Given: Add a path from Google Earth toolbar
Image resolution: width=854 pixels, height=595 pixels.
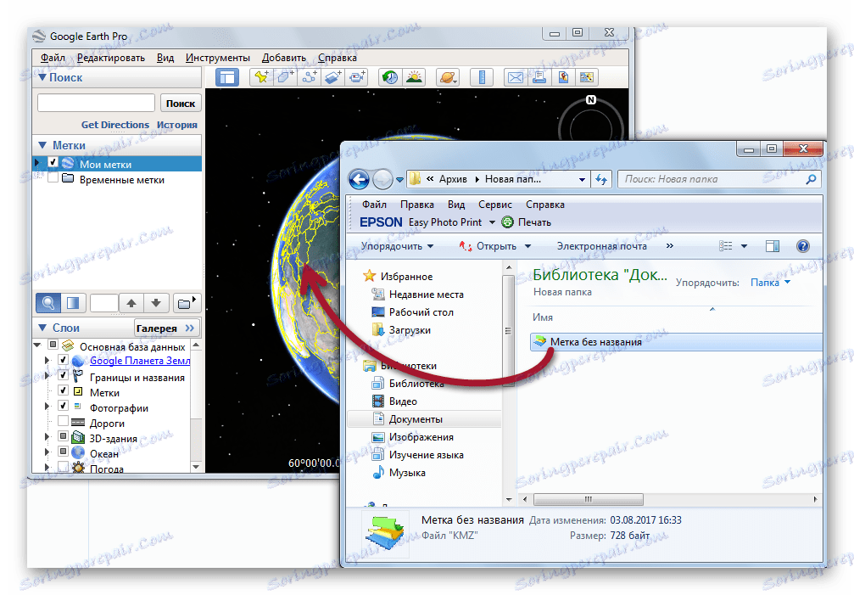Looking at the screenshot, I should (x=310, y=77).
